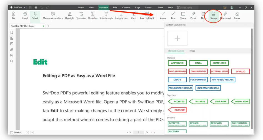Open Manage Annotations
The width and height of the screenshot is (263, 140).
tap(53, 16)
